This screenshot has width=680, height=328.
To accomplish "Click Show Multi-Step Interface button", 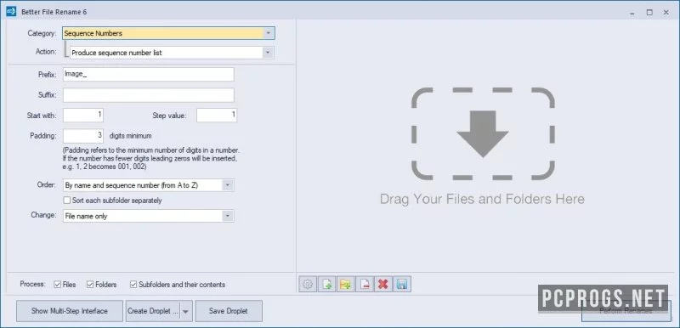I will [x=70, y=311].
